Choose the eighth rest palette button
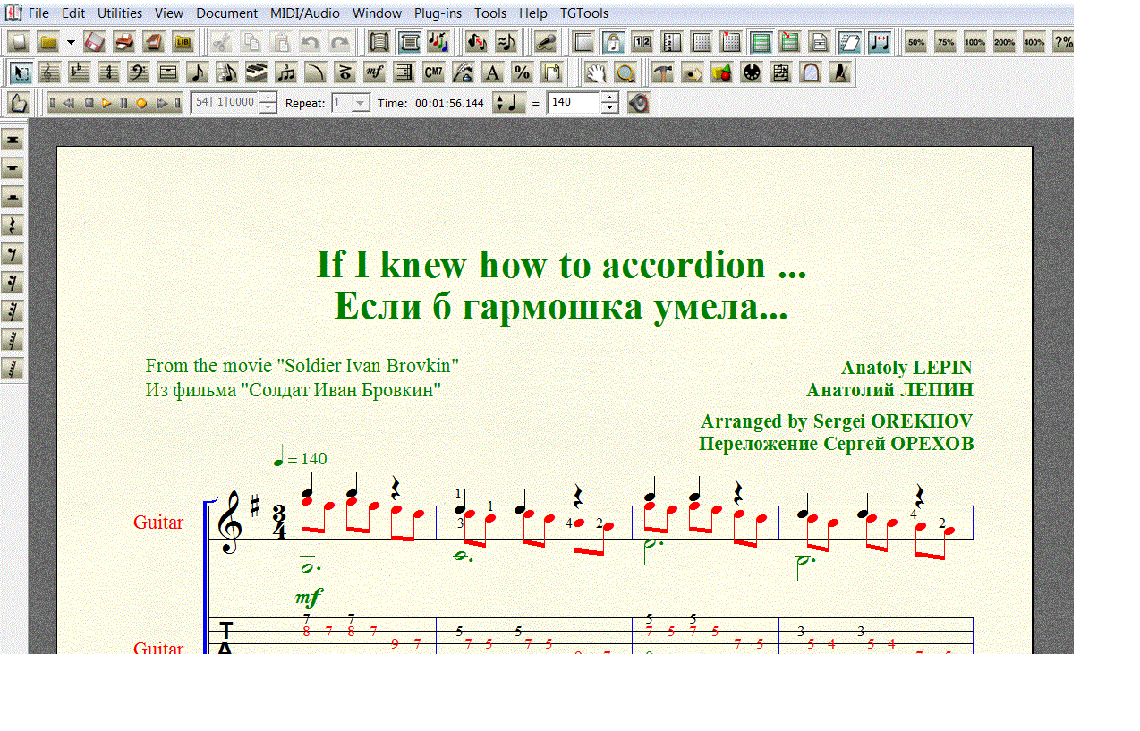 pos(13,254)
